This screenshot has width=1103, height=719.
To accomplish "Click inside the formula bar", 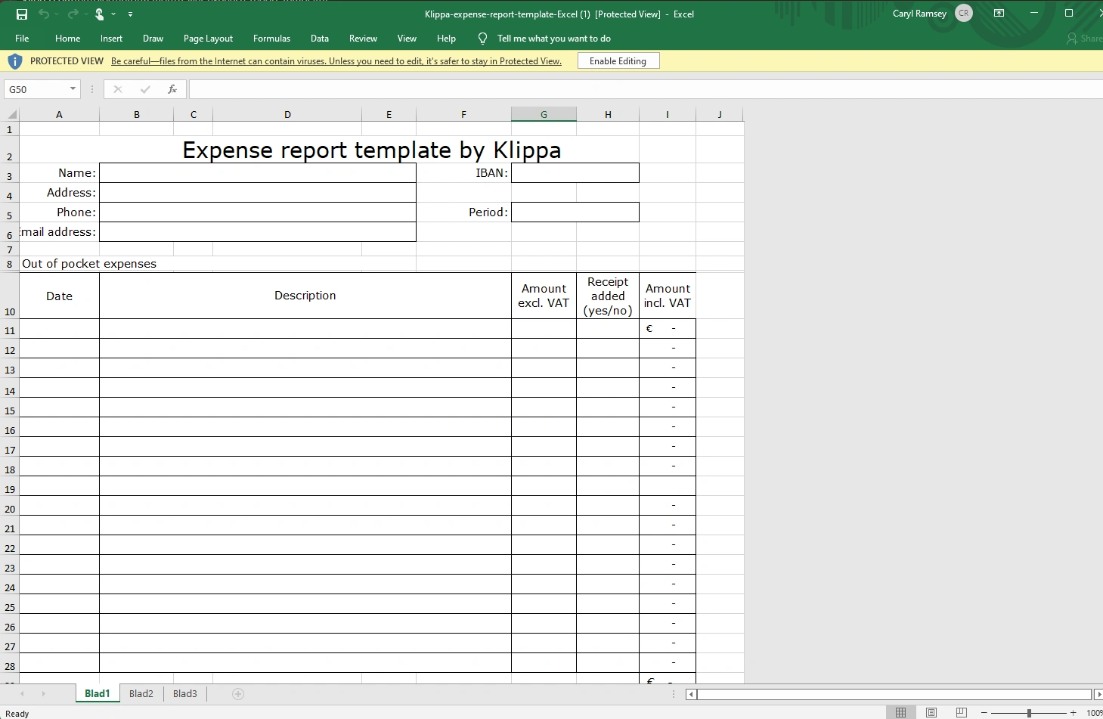I will point(646,89).
